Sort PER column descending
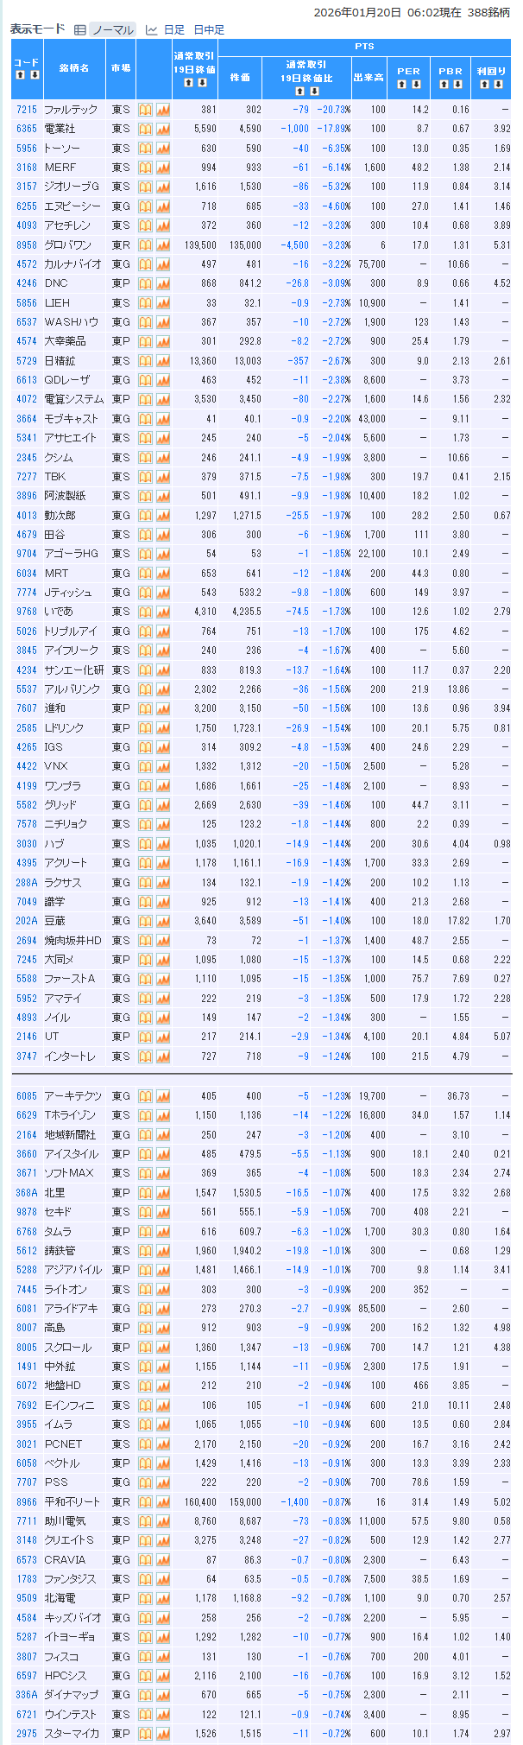This screenshot has height=1745, width=523. [x=416, y=84]
